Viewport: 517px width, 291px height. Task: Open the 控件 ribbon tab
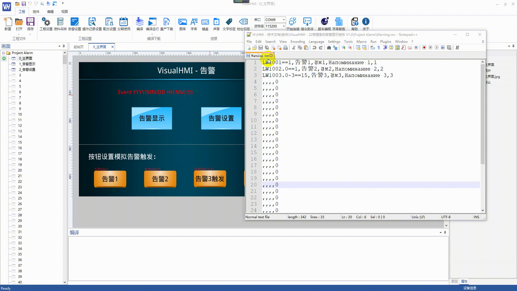[x=36, y=12]
